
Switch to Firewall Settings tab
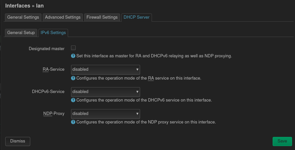(x=102, y=17)
